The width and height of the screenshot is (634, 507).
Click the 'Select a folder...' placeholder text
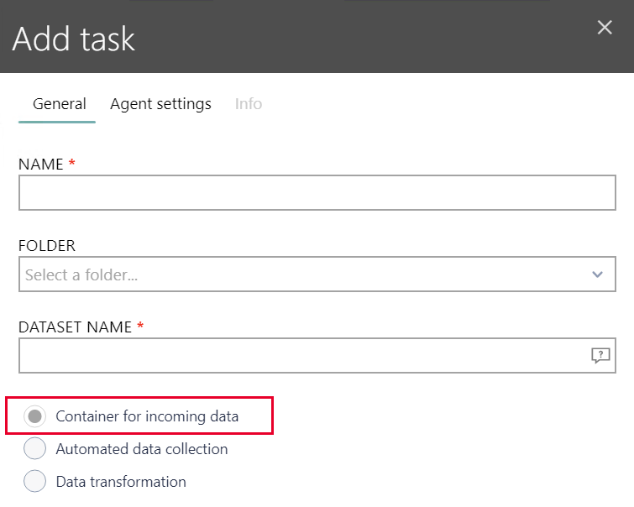pyautogui.click(x=81, y=274)
